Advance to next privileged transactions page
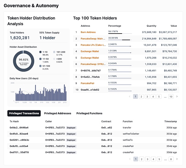Screen dimensions: 186x168 pos(177,159)
